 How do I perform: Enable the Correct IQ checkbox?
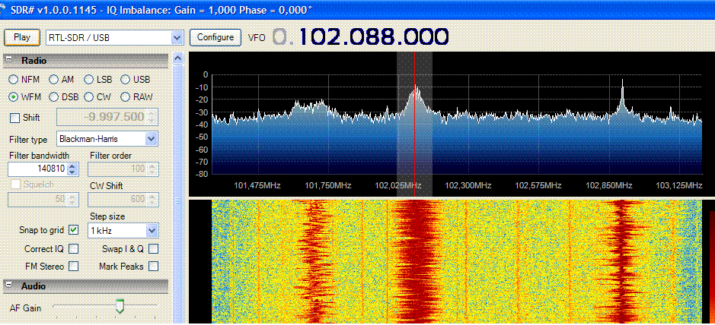pyautogui.click(x=73, y=248)
